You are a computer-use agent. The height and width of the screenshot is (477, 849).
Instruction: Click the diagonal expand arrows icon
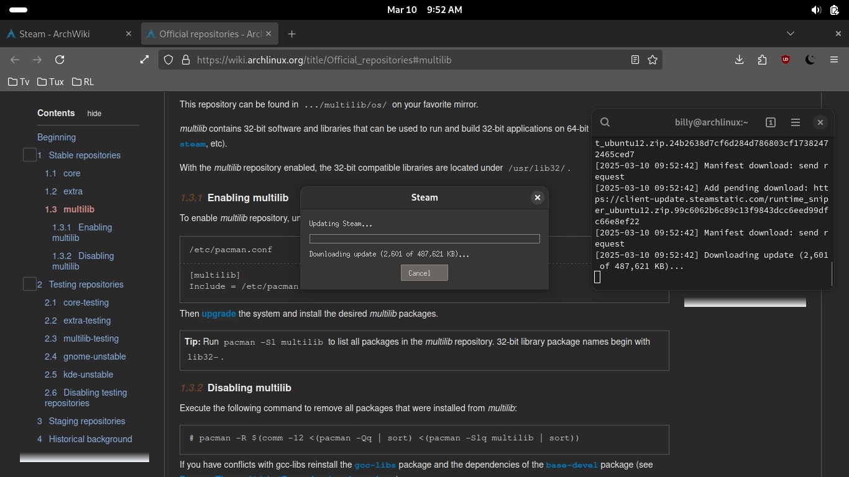[x=144, y=60]
